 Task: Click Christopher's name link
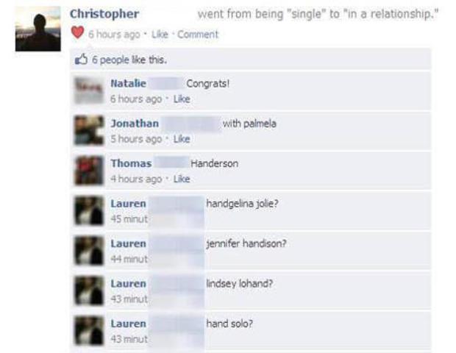point(104,14)
